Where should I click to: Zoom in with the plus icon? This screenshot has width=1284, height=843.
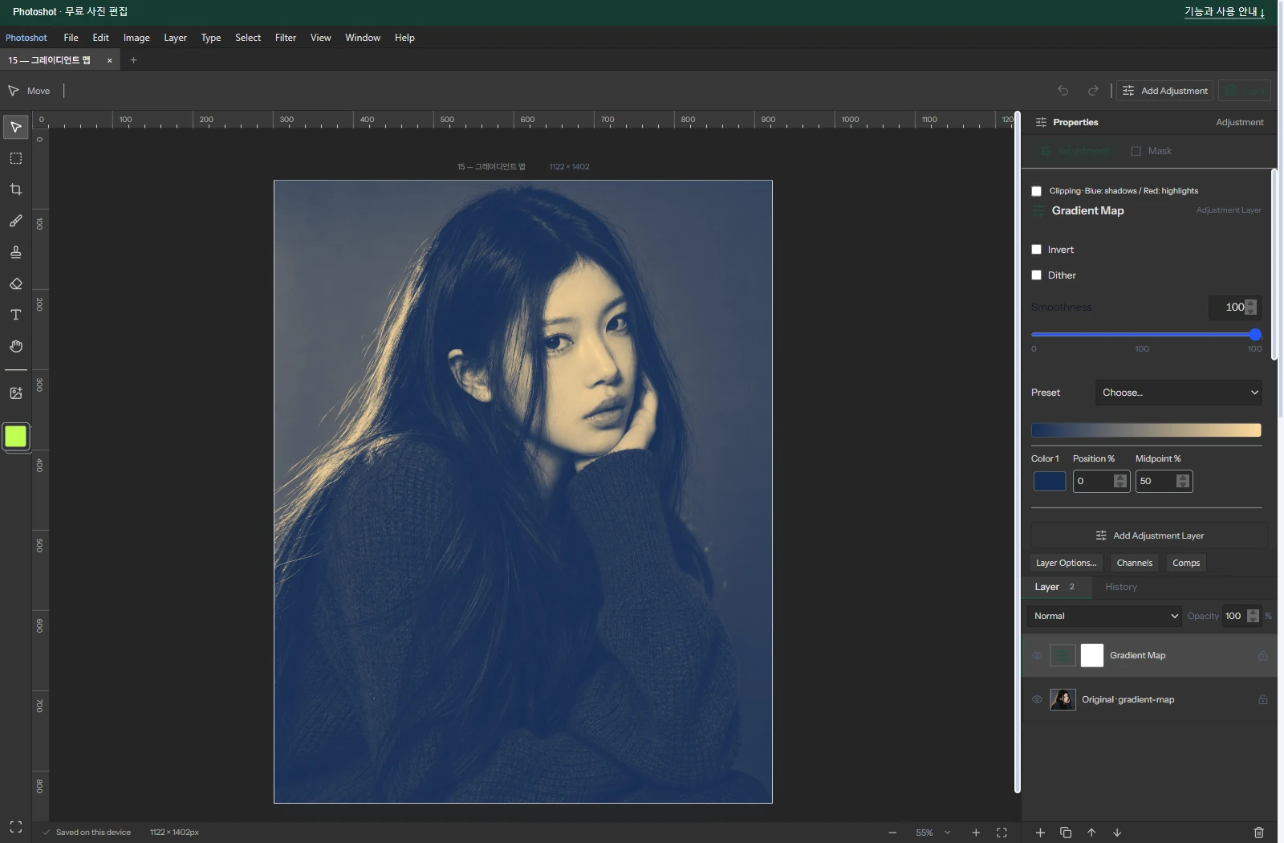point(976,833)
